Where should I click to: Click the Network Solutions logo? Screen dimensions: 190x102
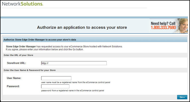pos(23,4)
